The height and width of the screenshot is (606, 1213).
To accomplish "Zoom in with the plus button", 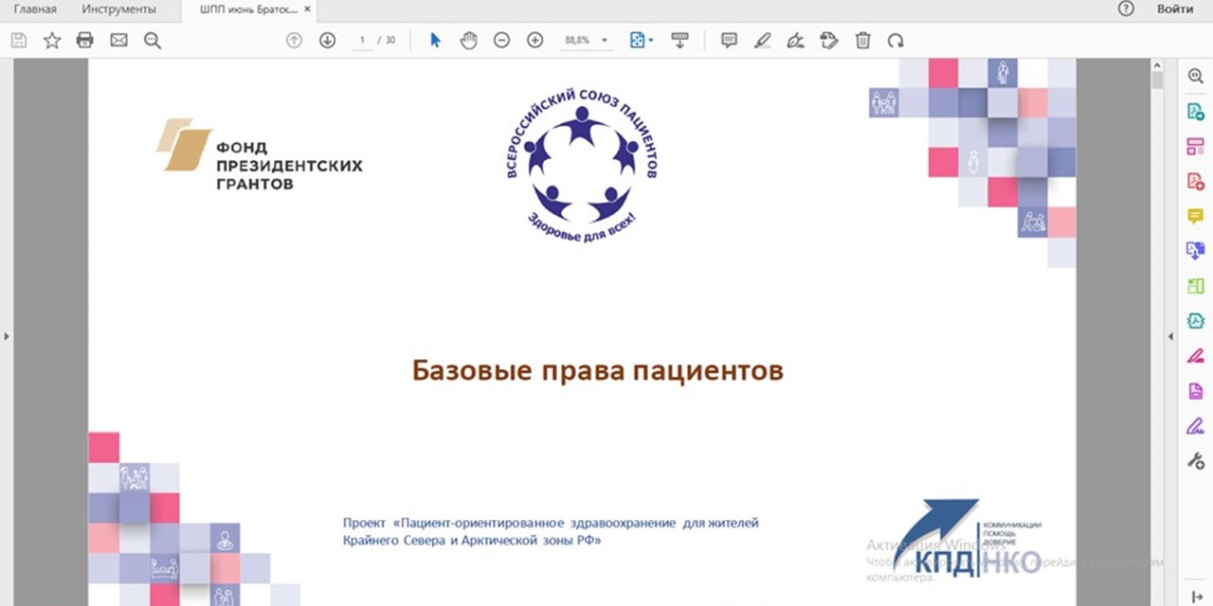I will (x=534, y=40).
